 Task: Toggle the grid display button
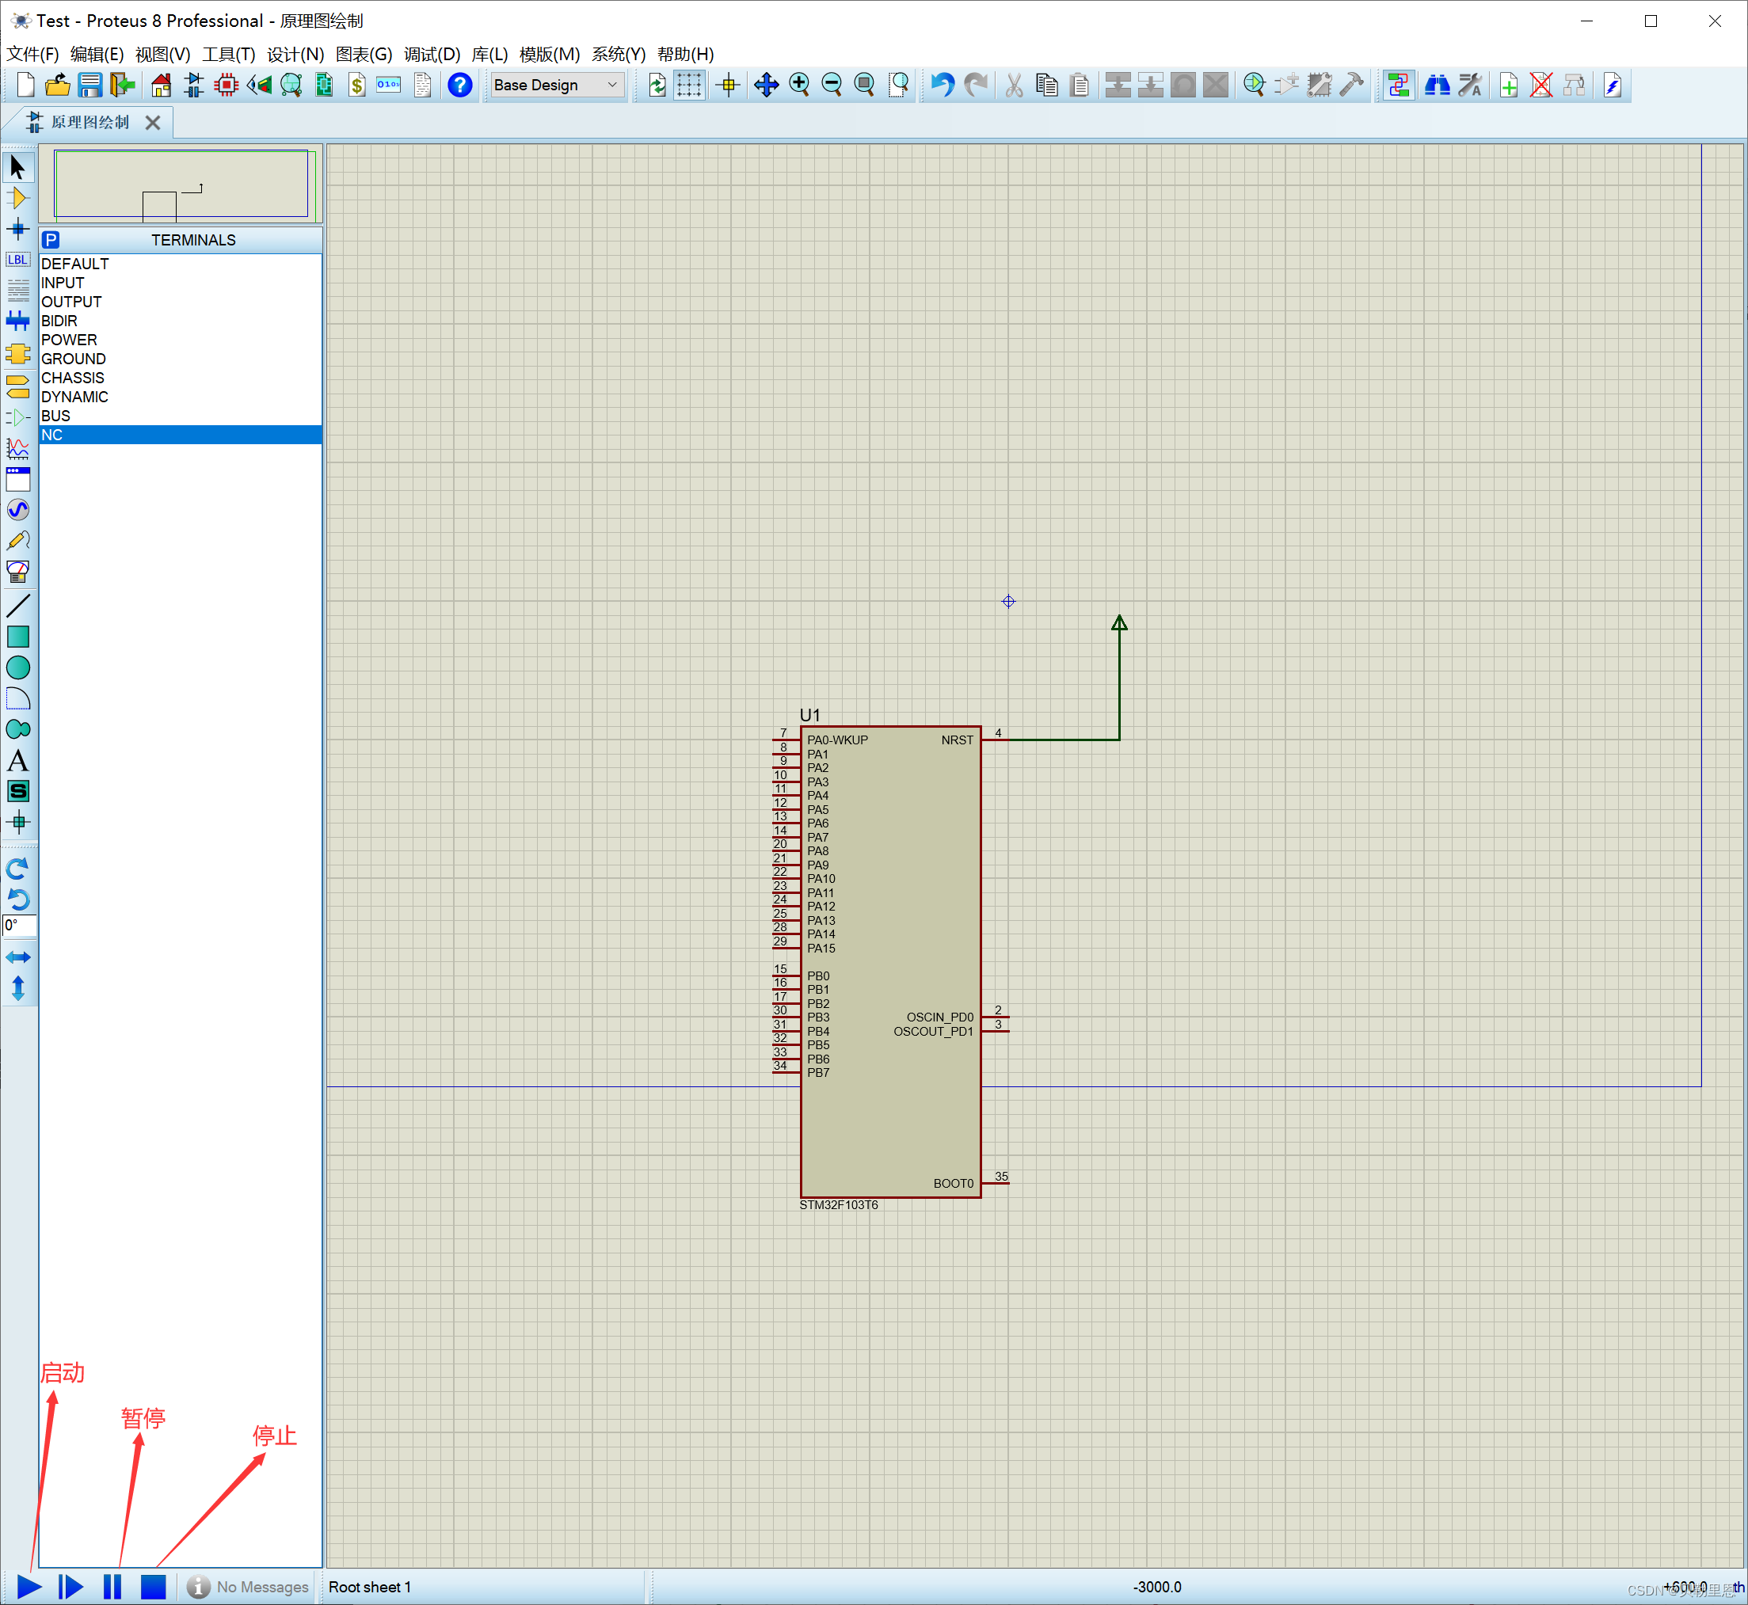689,85
